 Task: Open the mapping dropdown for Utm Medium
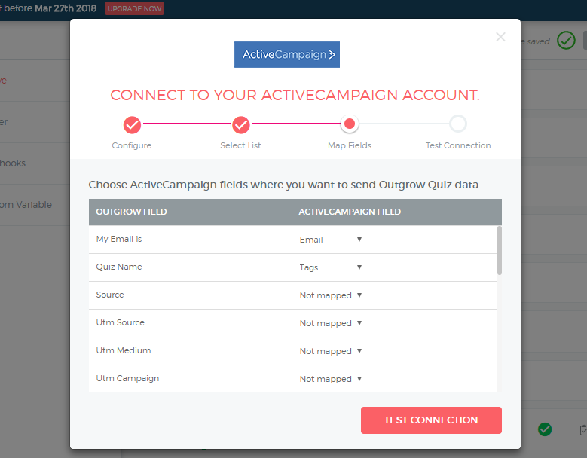[x=331, y=351]
